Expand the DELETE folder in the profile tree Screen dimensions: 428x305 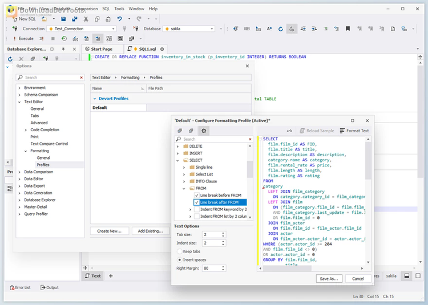(177, 147)
